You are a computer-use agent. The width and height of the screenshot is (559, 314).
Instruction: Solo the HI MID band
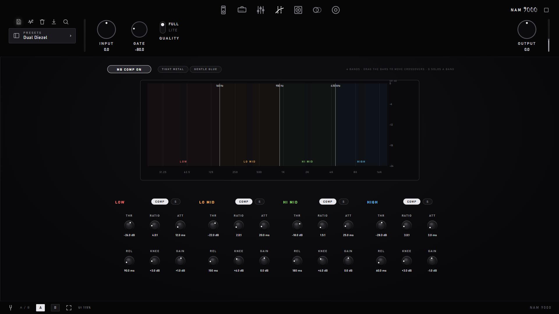pos(344,202)
